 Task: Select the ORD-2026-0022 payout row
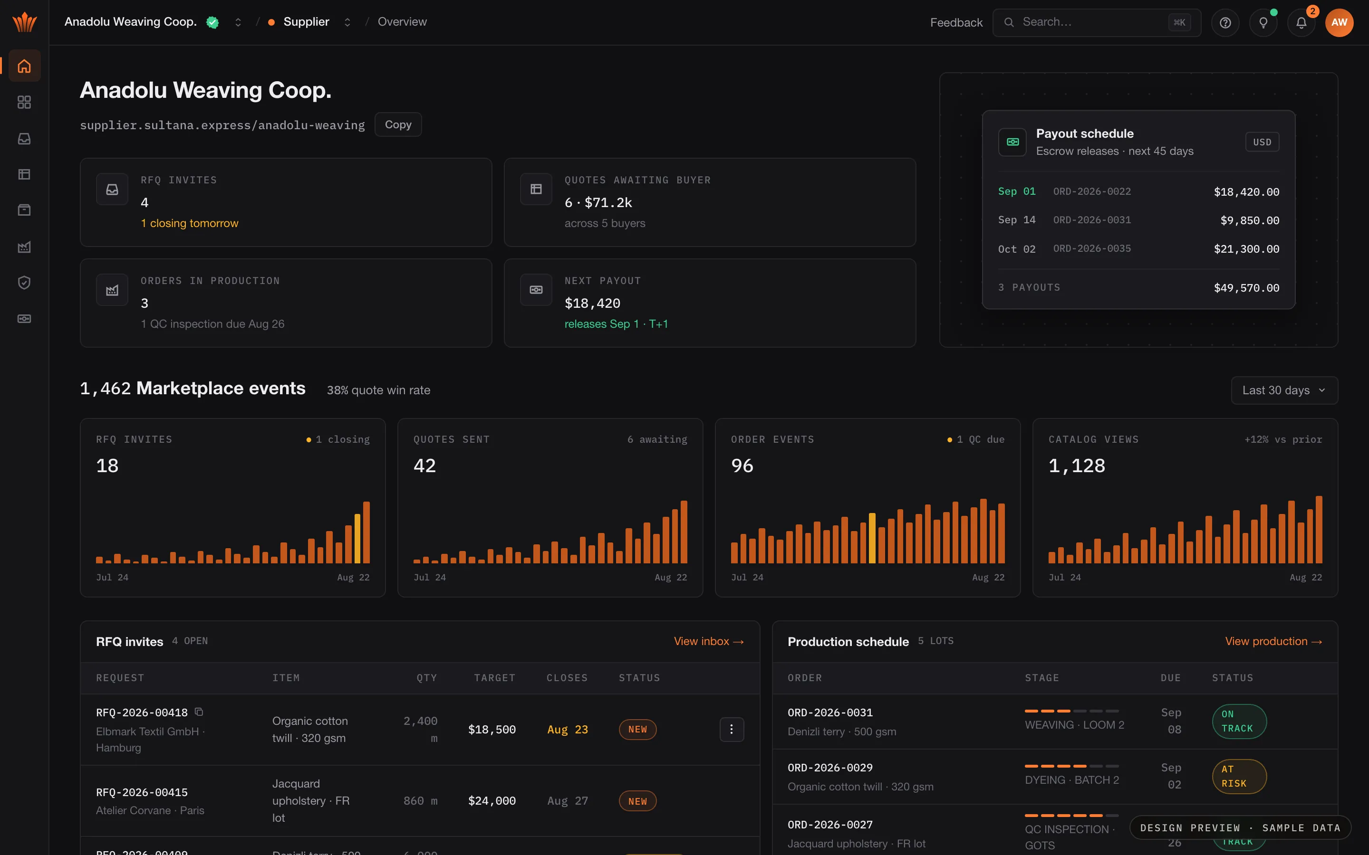[x=1138, y=192]
